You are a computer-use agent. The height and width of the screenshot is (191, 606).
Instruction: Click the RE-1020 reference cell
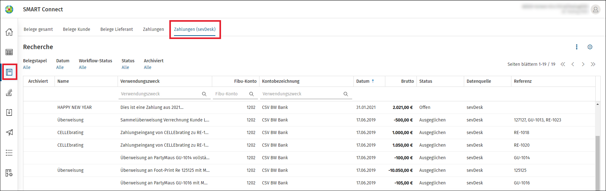coord(522,145)
